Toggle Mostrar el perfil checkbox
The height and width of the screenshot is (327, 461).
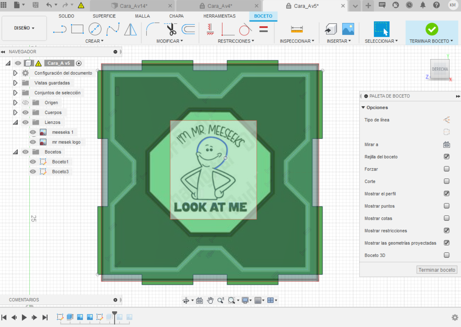click(x=447, y=194)
